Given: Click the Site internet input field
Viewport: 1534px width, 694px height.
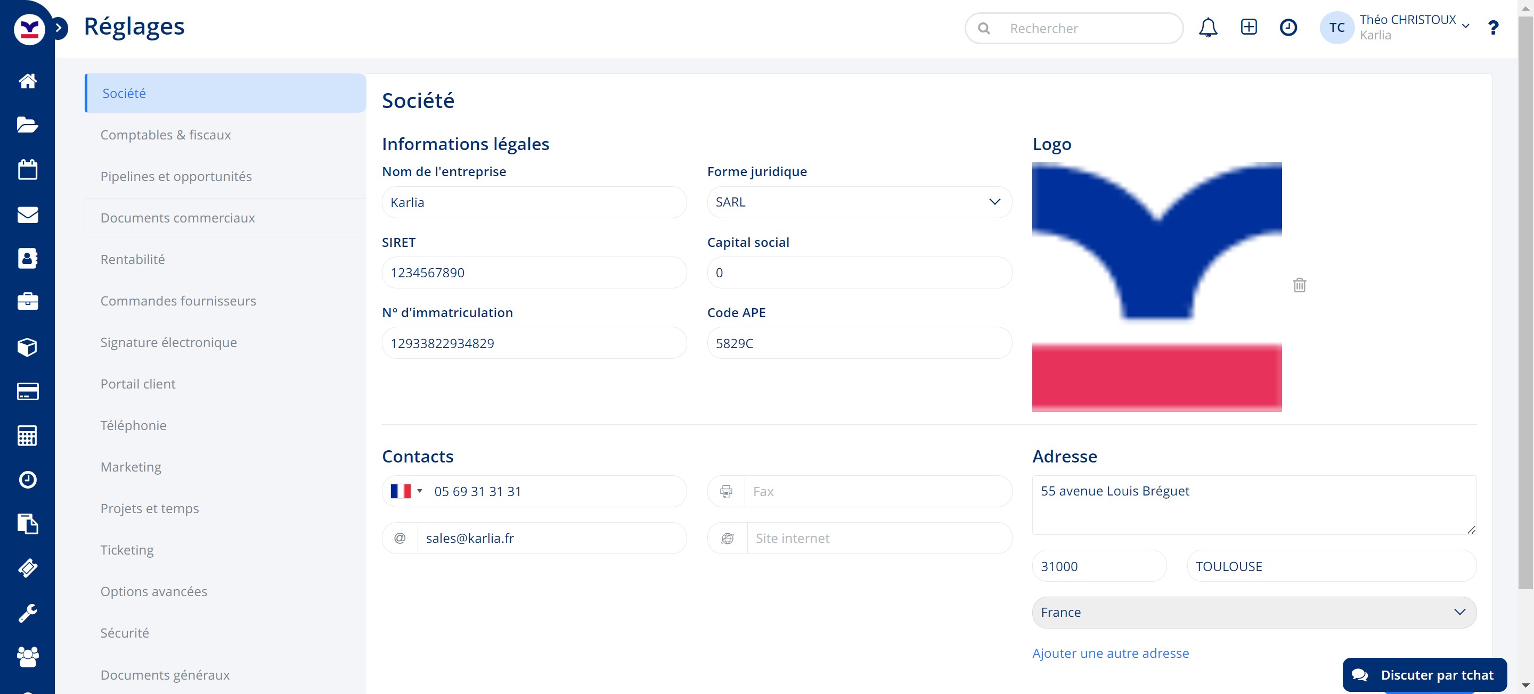Looking at the screenshot, I should click(x=878, y=538).
